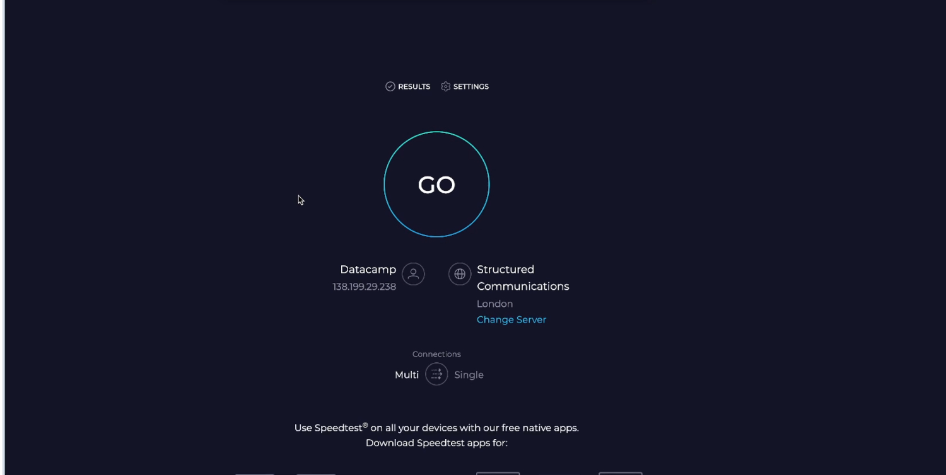Open the Change Server link

pos(511,319)
